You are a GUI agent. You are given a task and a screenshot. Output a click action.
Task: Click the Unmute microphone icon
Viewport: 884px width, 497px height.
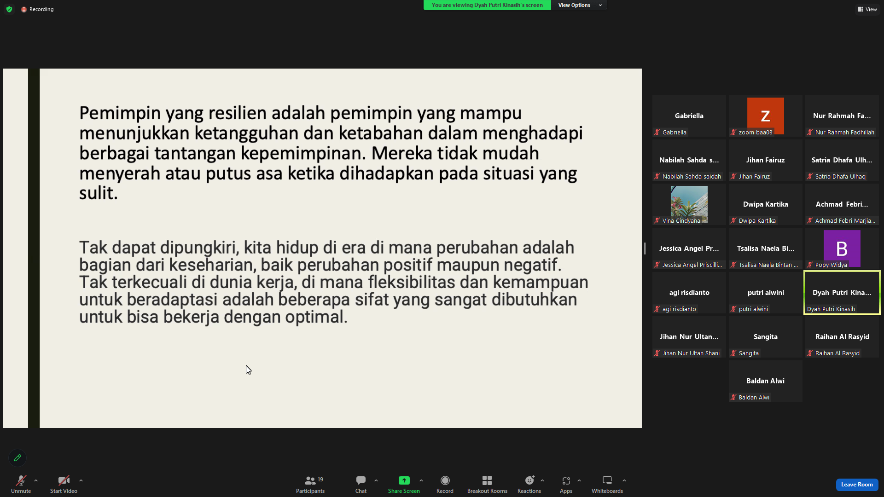click(x=21, y=480)
